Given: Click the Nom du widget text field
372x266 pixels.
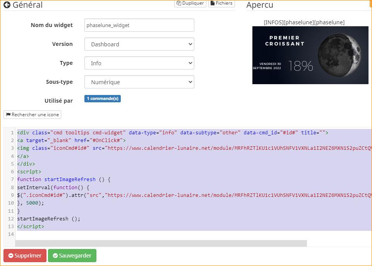Looking at the screenshot, I should [139, 25].
